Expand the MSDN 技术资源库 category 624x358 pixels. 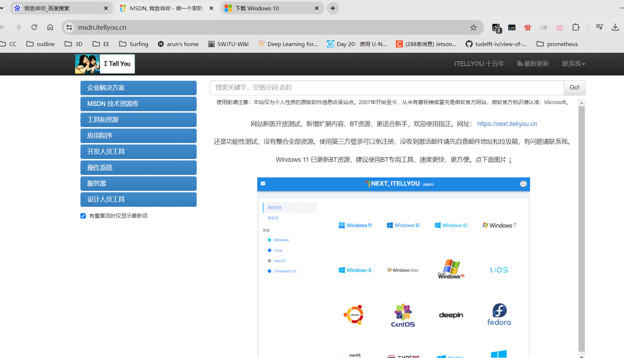[139, 104]
